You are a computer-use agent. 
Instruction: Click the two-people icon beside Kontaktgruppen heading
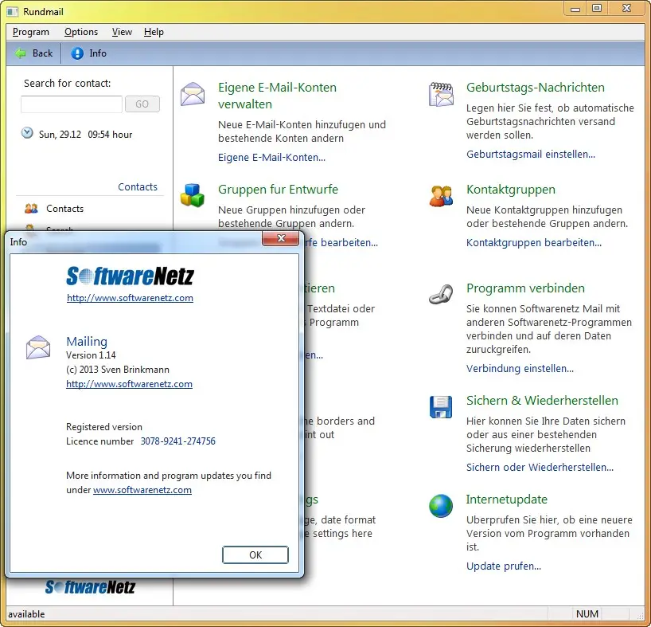coord(441,196)
